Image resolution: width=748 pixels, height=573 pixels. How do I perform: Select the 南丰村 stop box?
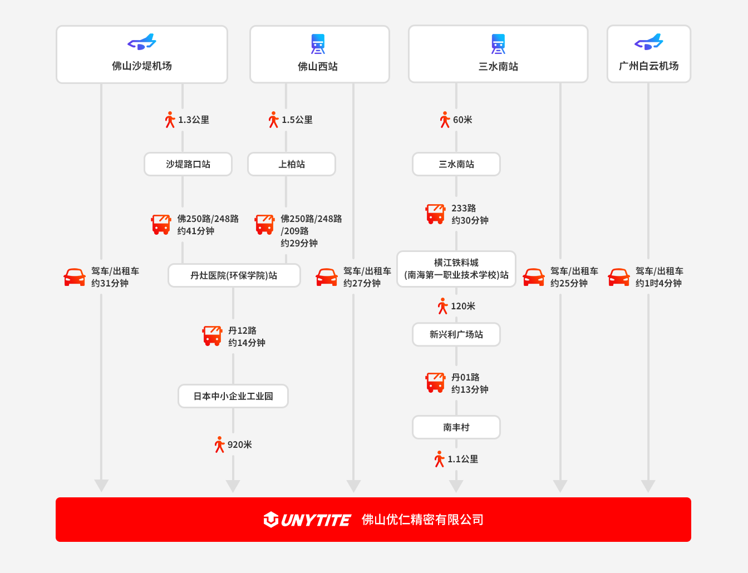(x=456, y=427)
